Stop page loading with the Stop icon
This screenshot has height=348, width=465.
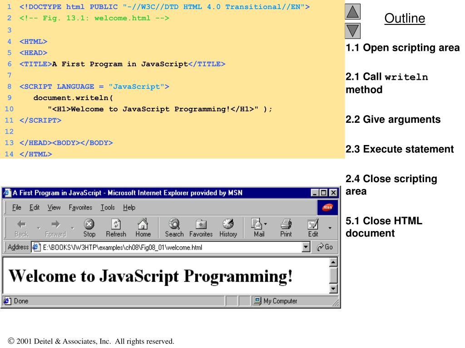pyautogui.click(x=89, y=224)
